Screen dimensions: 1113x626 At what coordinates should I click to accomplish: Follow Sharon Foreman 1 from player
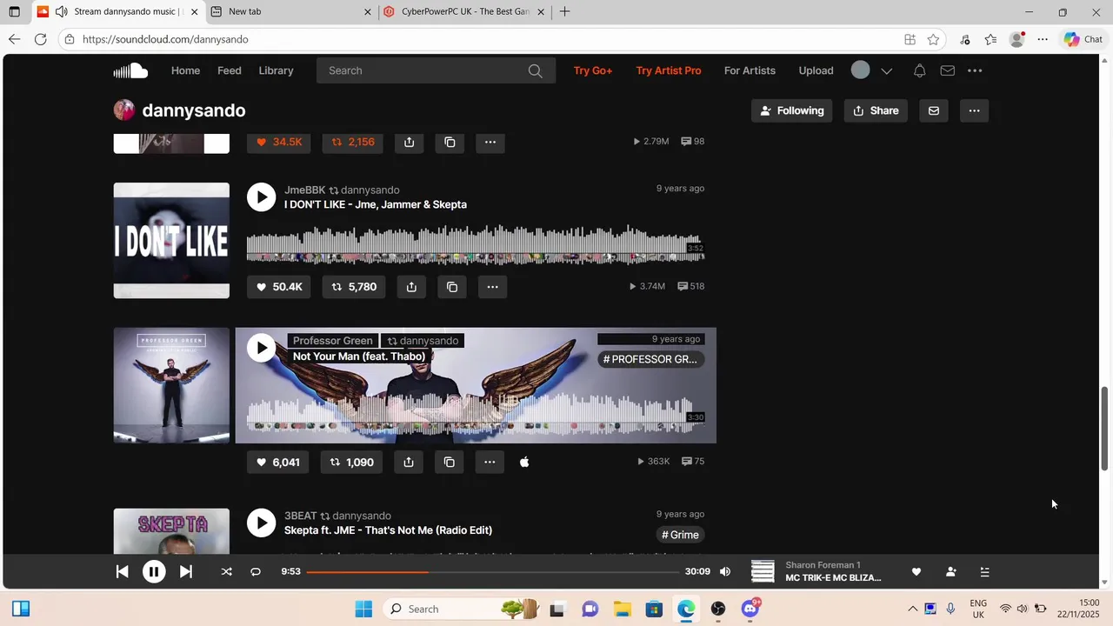point(950,571)
